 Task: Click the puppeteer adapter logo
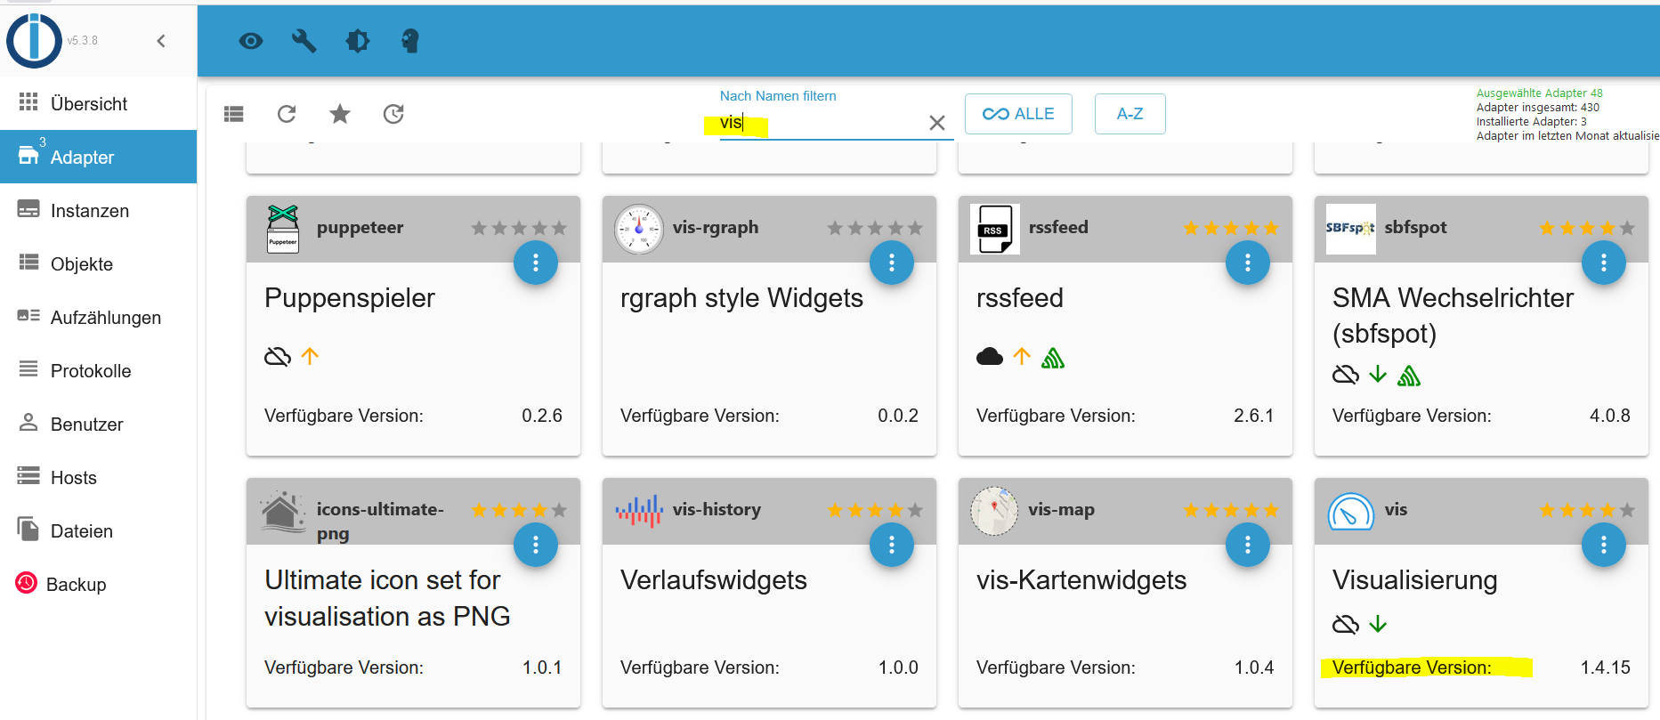coord(283,229)
